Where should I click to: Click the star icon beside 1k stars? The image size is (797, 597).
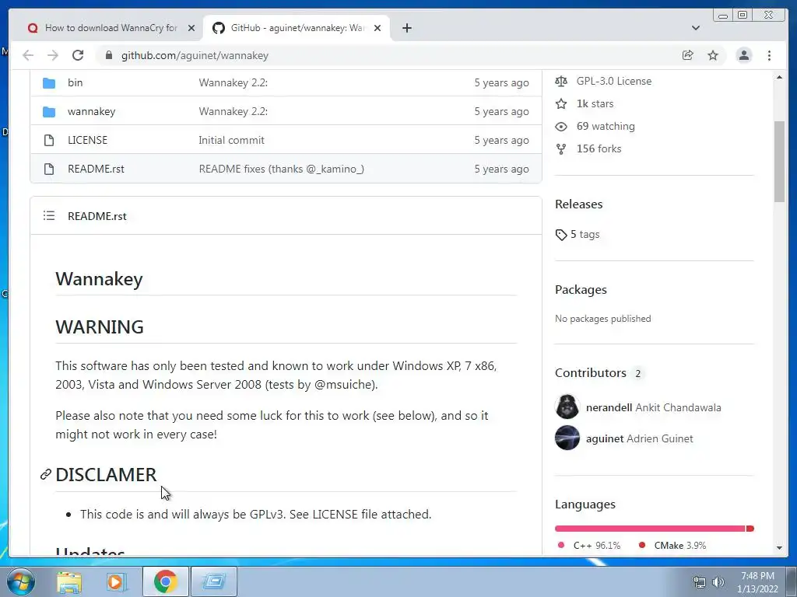tap(561, 103)
